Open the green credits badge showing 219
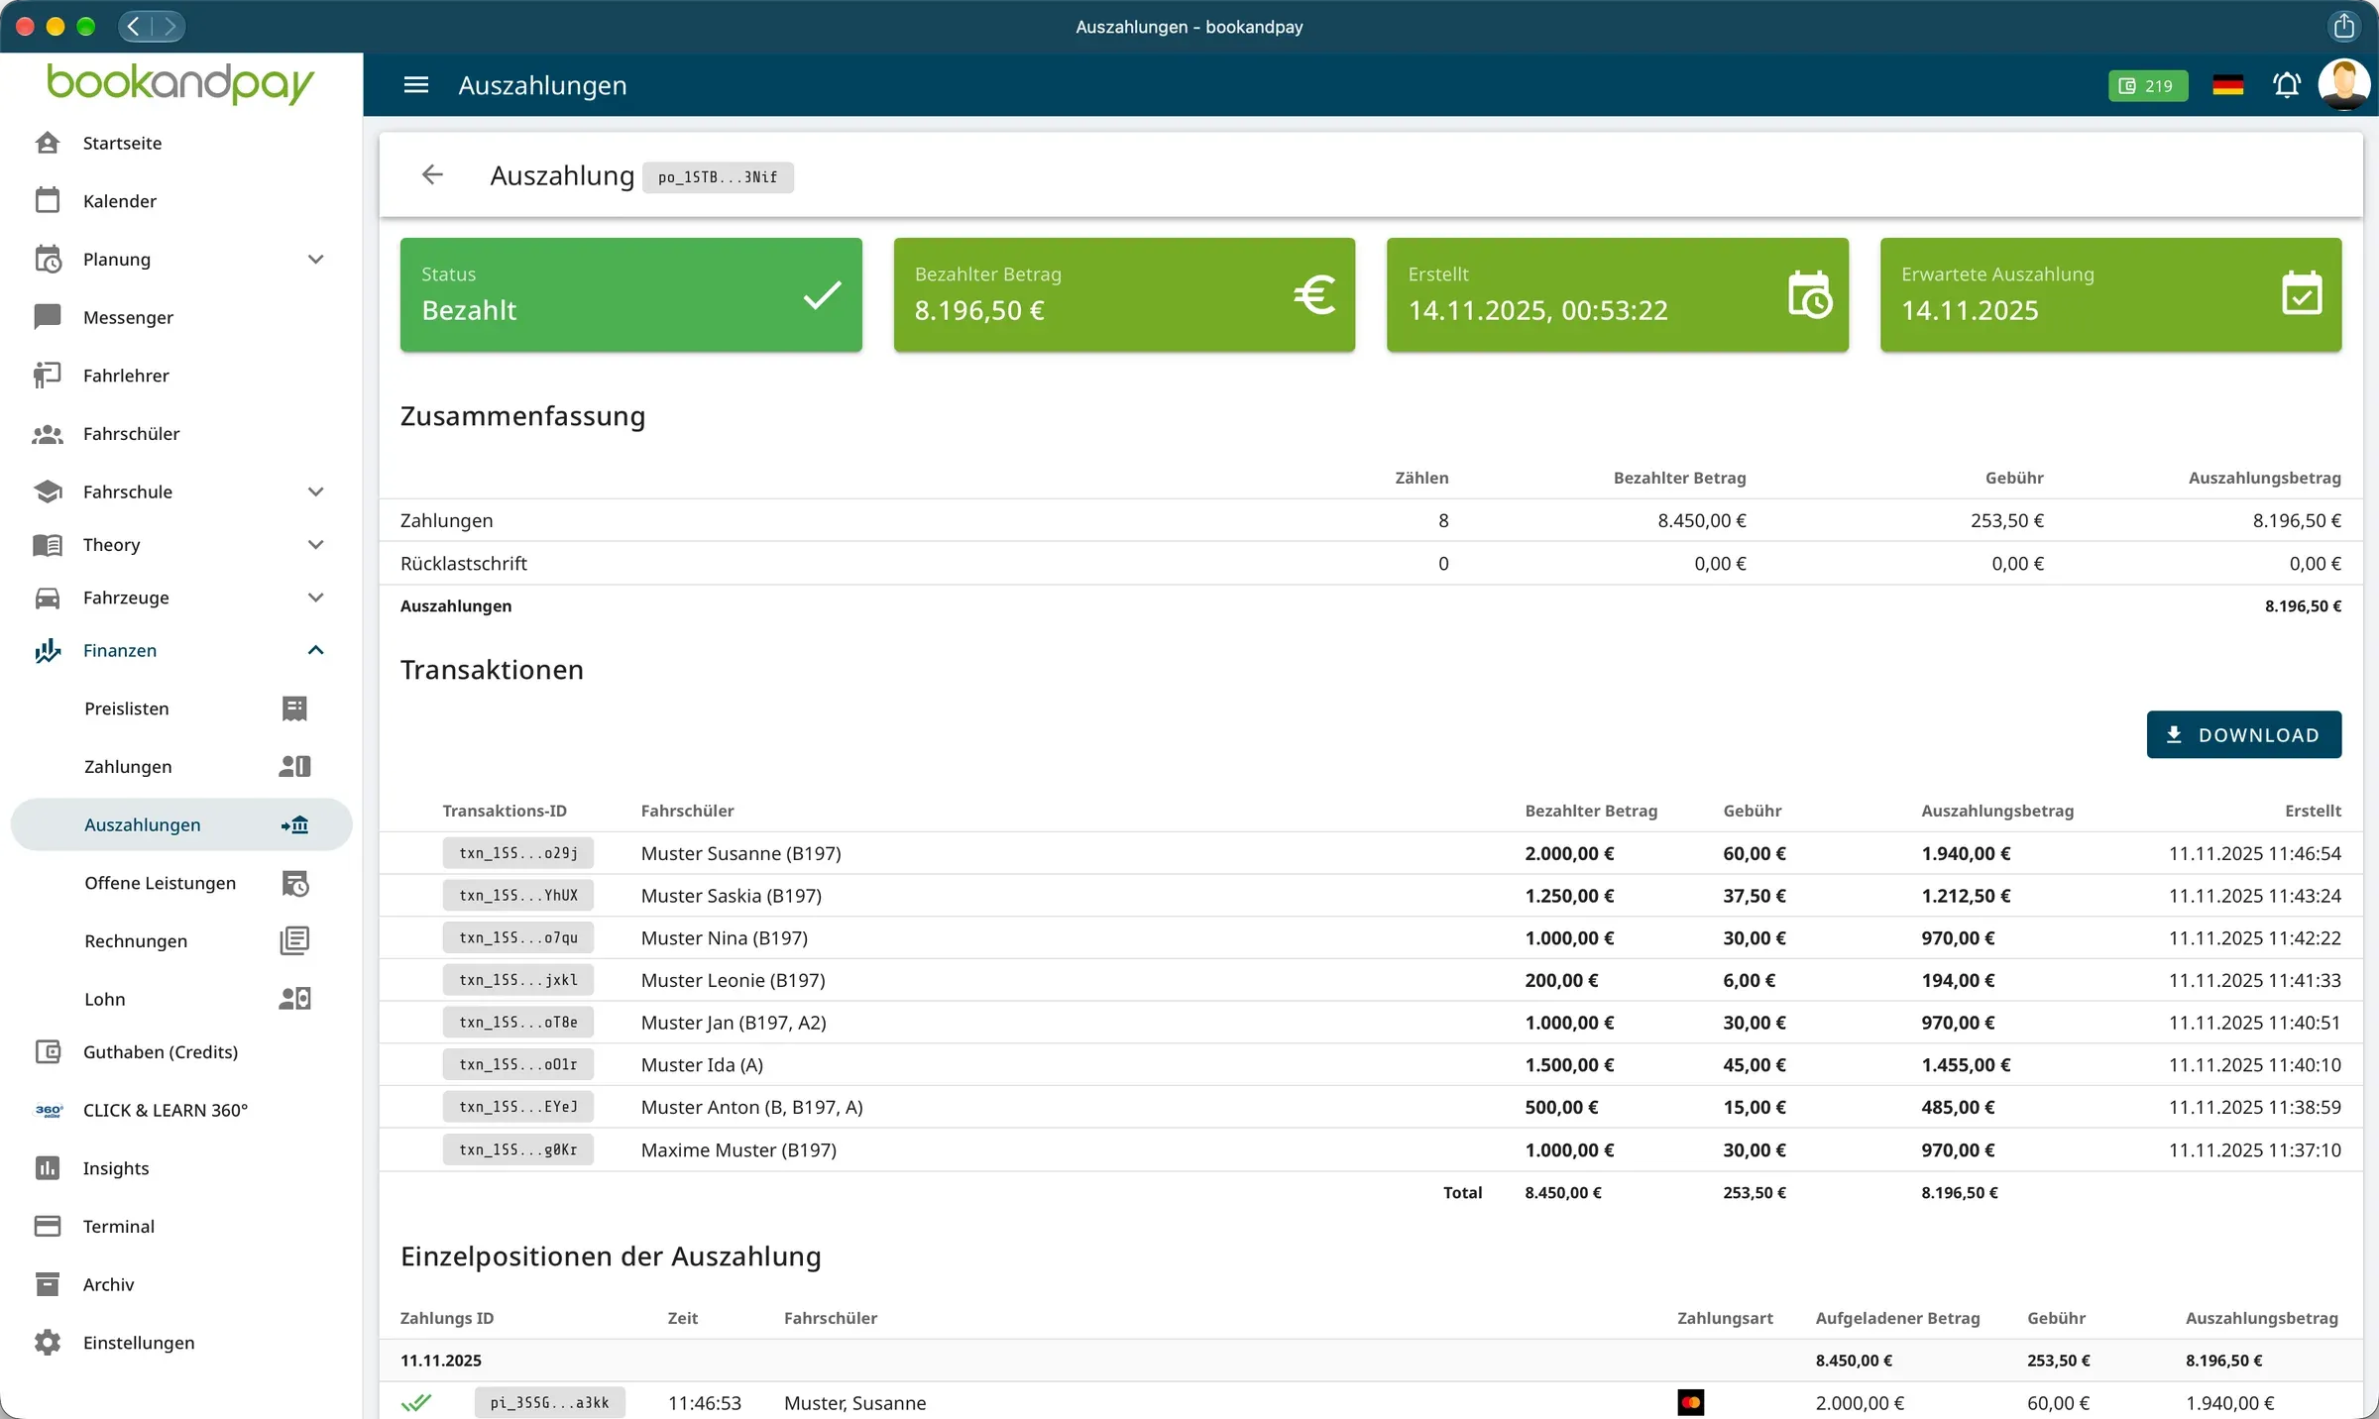Image resolution: width=2379 pixels, height=1419 pixels. pyautogui.click(x=2147, y=86)
